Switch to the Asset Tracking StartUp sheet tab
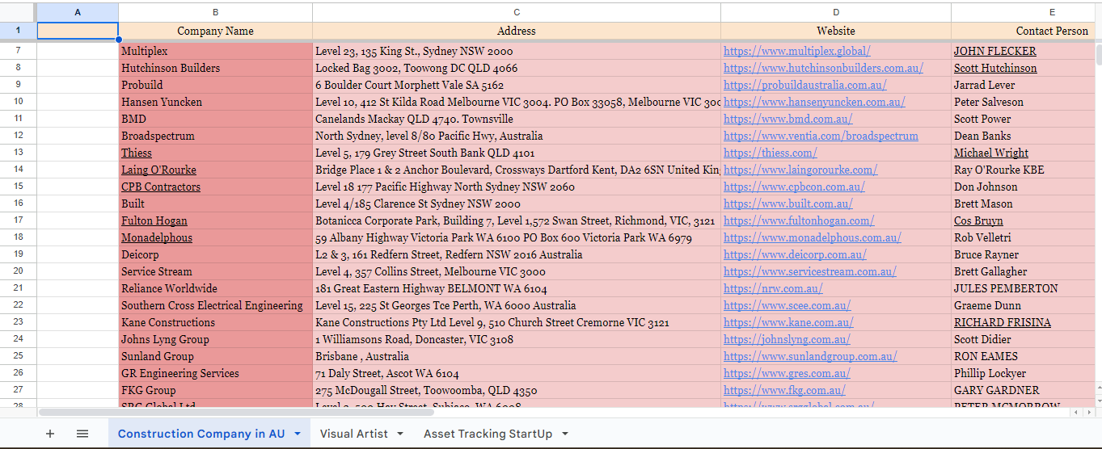Viewport: 1102px width, 449px height. [488, 434]
